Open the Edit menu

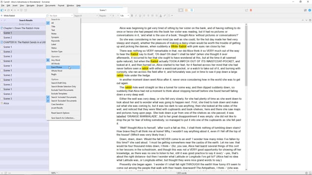tap(8, 5)
